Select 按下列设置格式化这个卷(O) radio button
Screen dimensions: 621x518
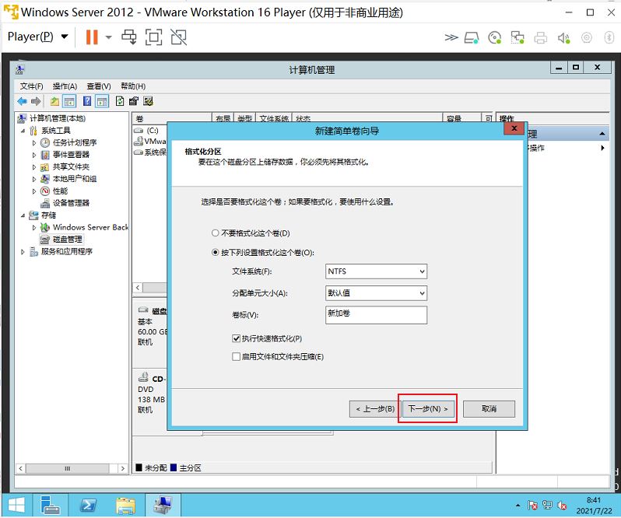[215, 253]
